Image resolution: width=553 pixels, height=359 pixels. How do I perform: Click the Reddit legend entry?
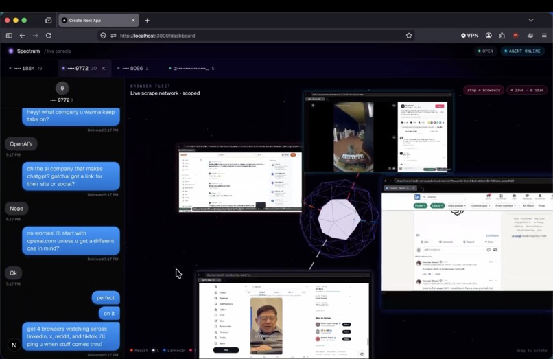coord(139,351)
